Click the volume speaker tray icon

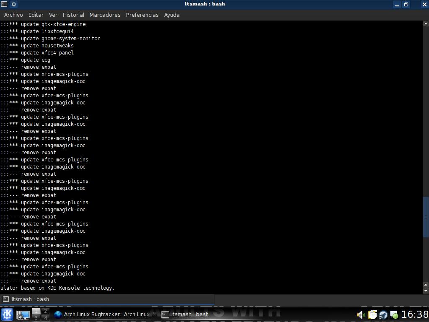click(360, 314)
